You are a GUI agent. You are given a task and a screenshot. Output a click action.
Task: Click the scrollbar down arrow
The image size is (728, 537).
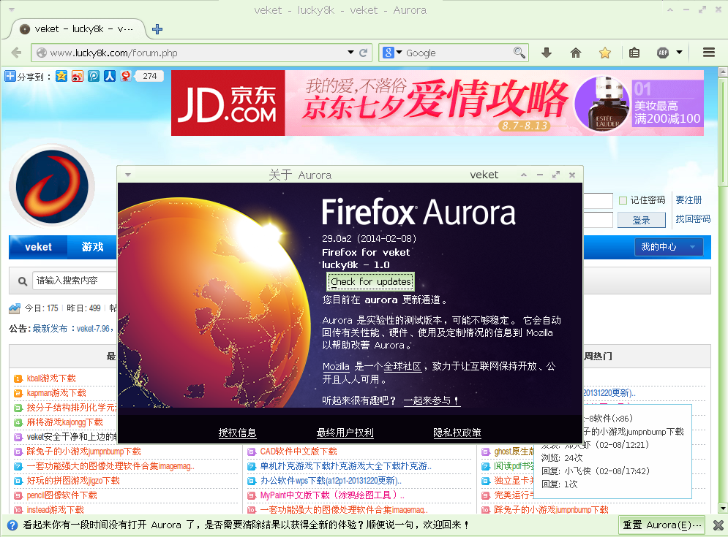(x=722, y=509)
